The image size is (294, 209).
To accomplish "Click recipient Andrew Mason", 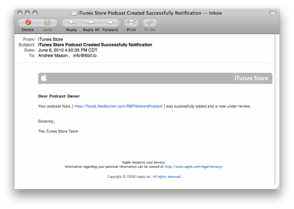I will 53,55.
